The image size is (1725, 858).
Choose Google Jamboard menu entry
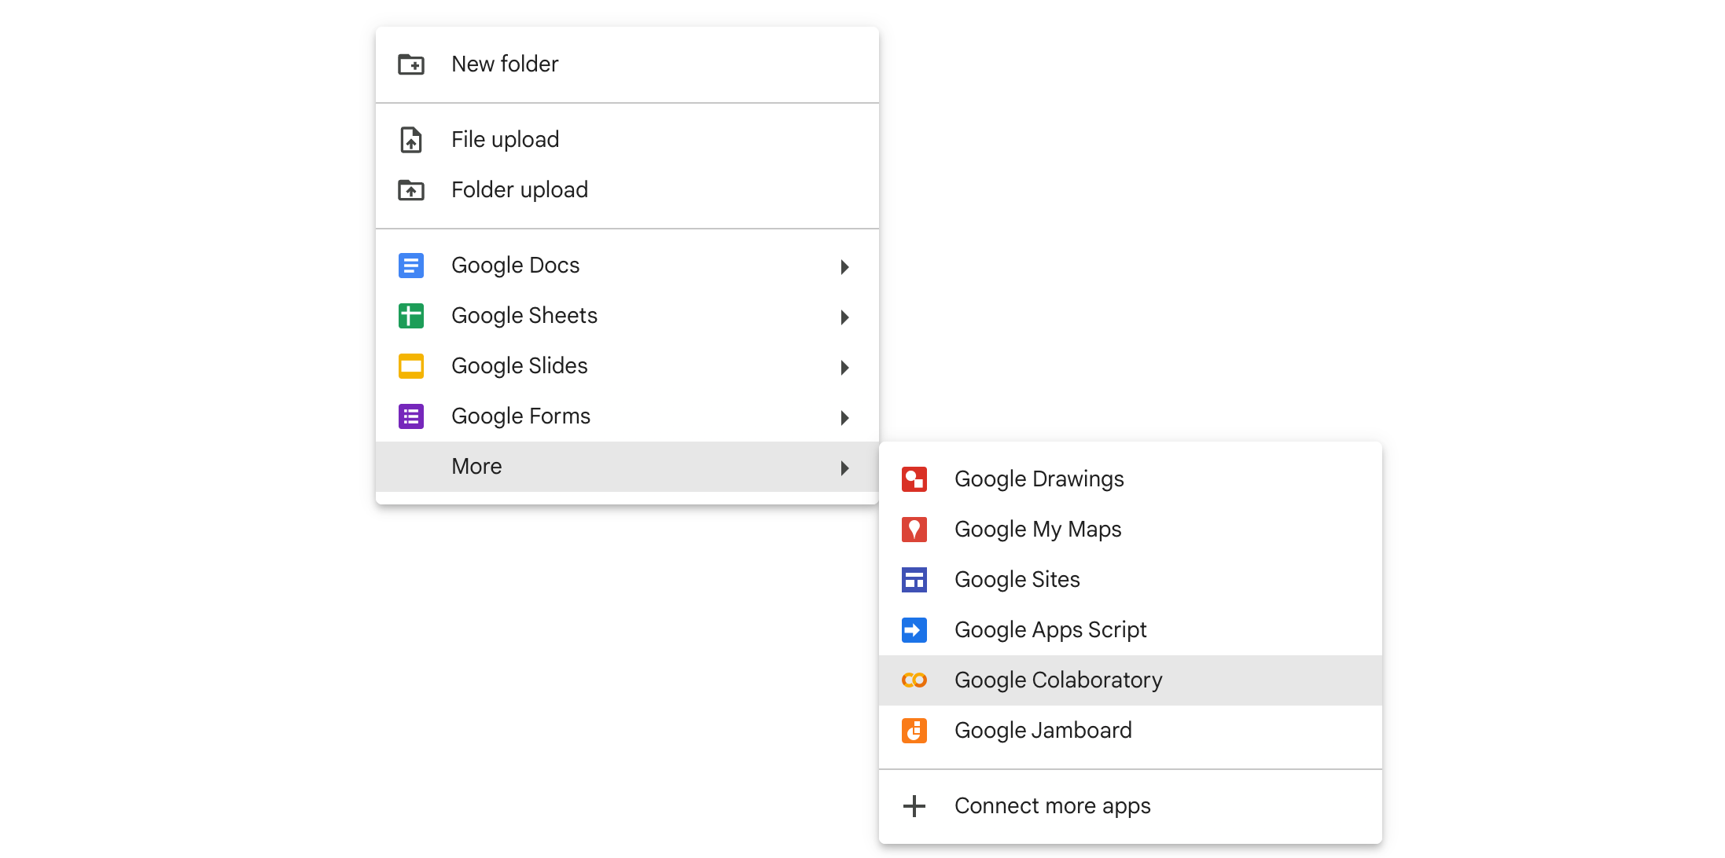tap(1043, 731)
